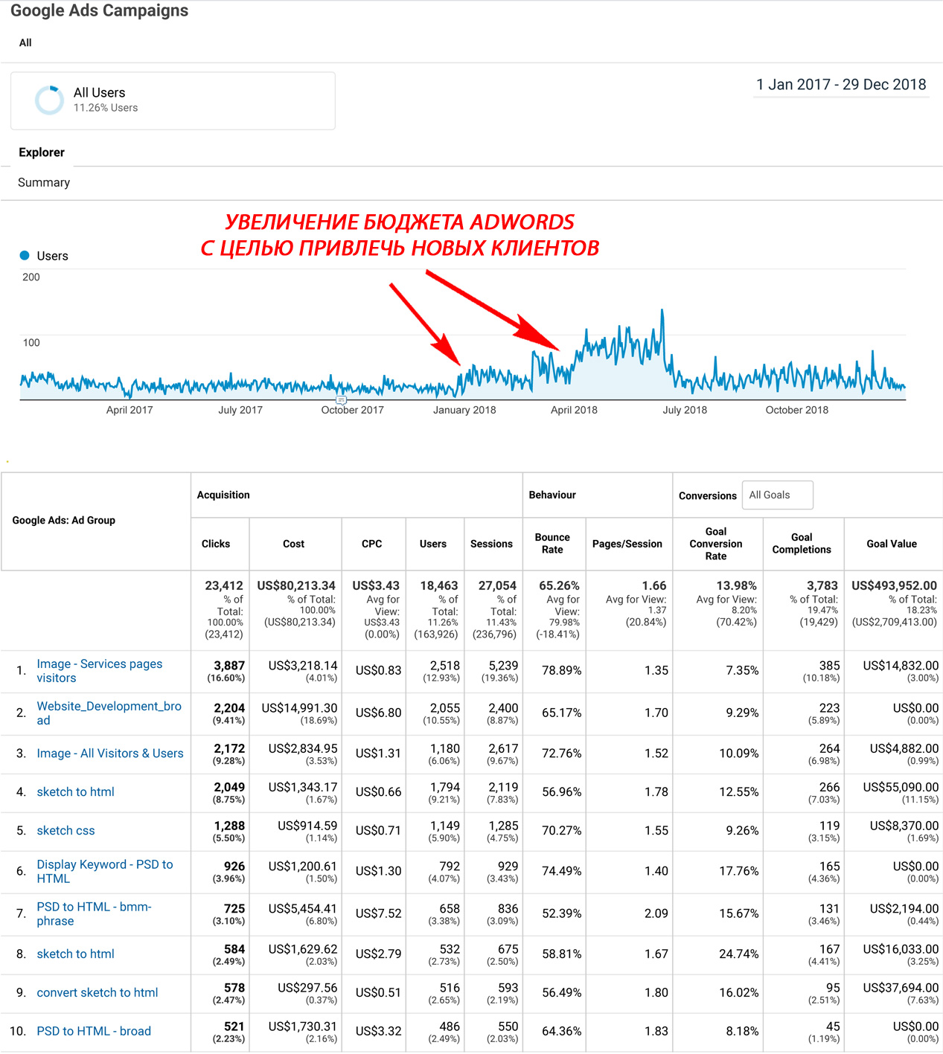The width and height of the screenshot is (943, 1054).
Task: Open Website_Development_broad ad group link
Action: point(109,713)
